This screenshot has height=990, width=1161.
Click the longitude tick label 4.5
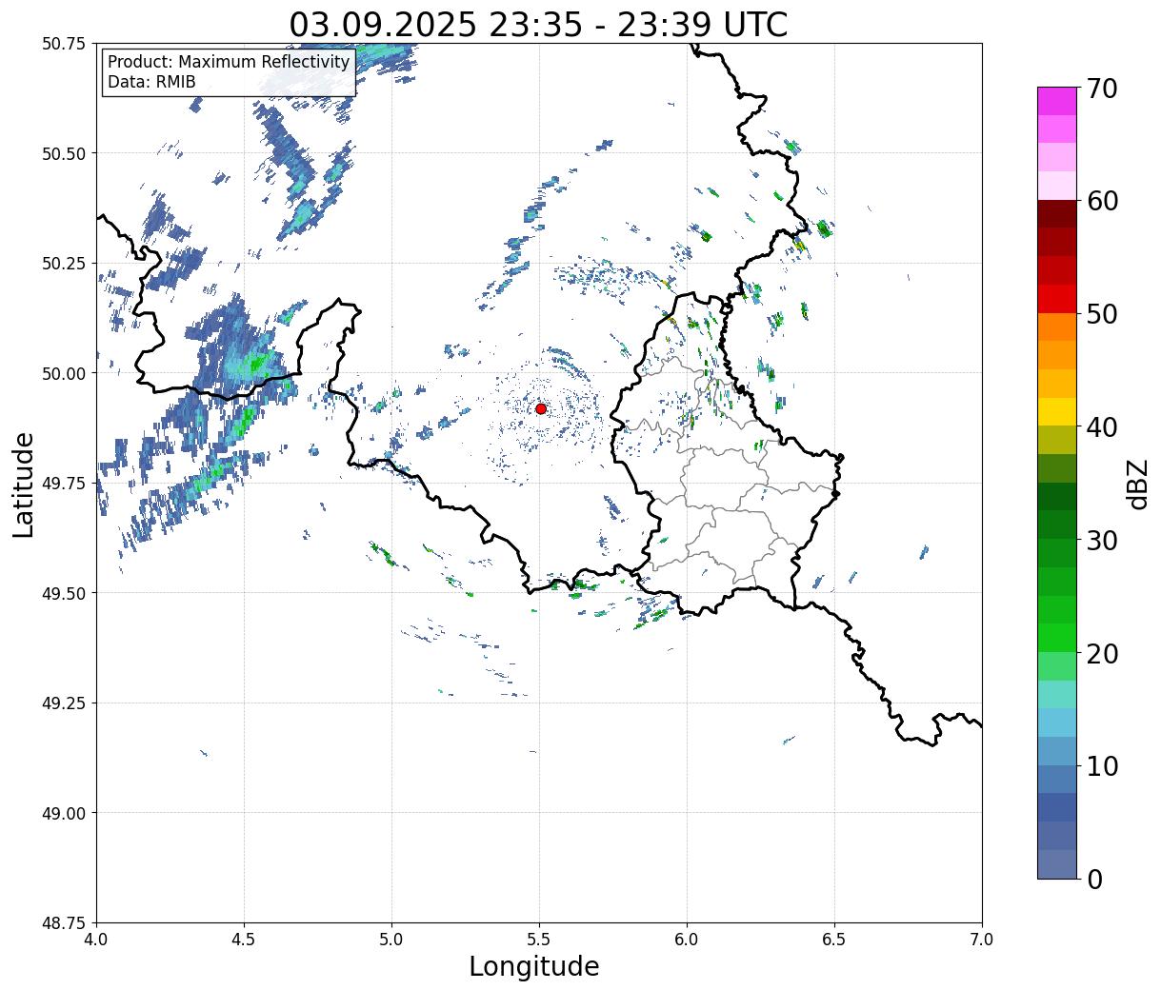tap(244, 940)
